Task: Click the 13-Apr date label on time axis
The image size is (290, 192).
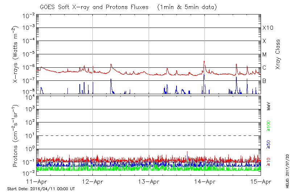Action: tap(149, 181)
